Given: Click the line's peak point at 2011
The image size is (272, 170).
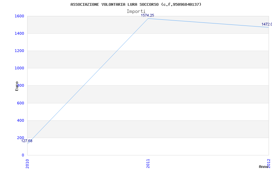Looking at the screenshot, I should click(x=148, y=18).
